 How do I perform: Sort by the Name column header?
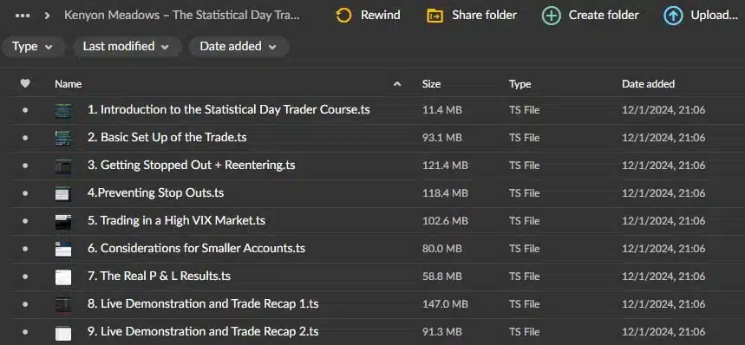click(x=68, y=84)
